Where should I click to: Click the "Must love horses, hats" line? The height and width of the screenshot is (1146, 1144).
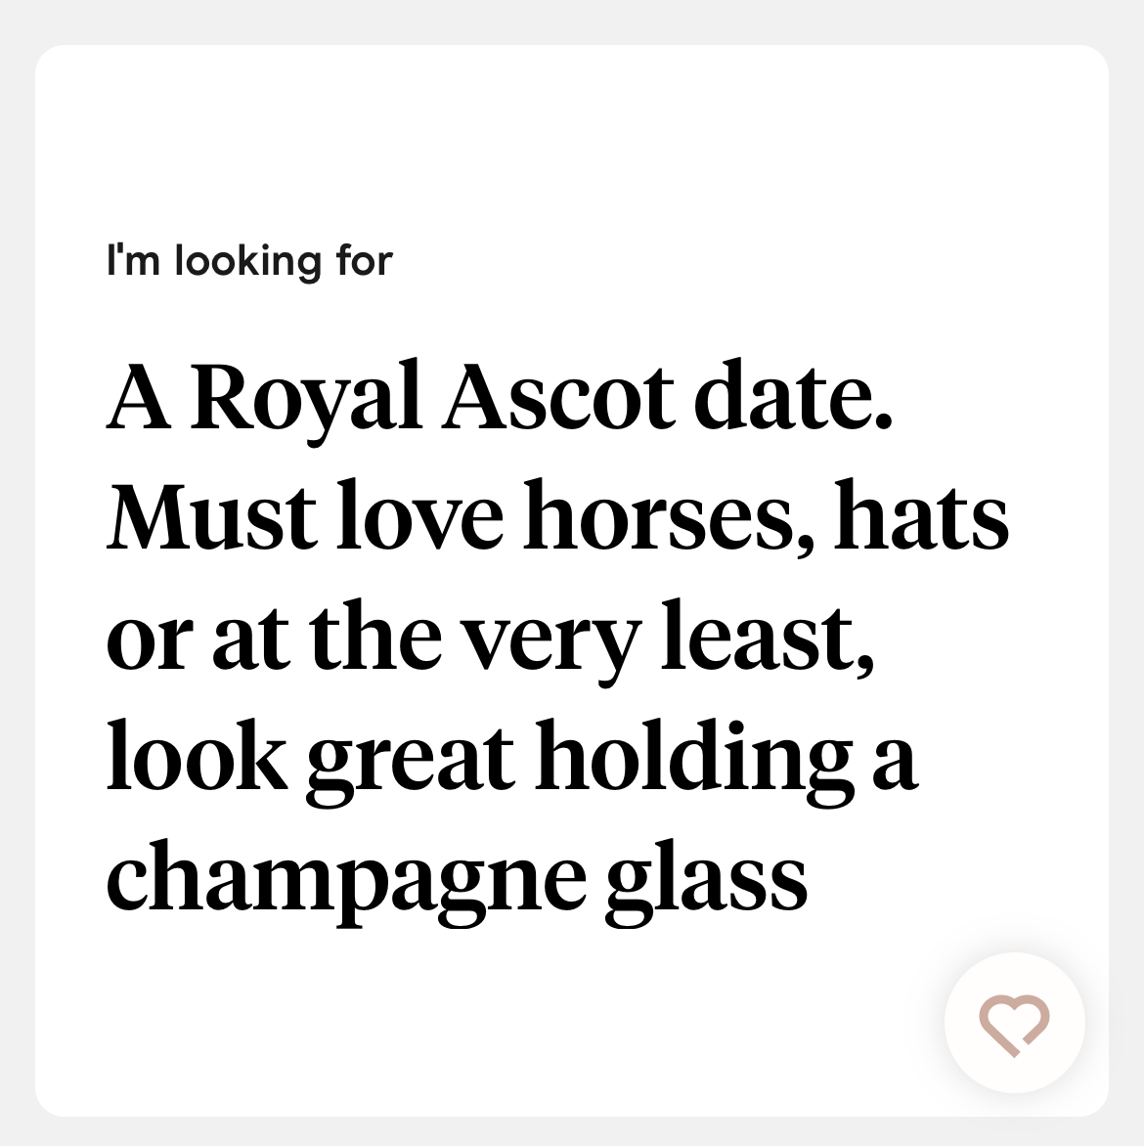pyautogui.click(x=558, y=514)
